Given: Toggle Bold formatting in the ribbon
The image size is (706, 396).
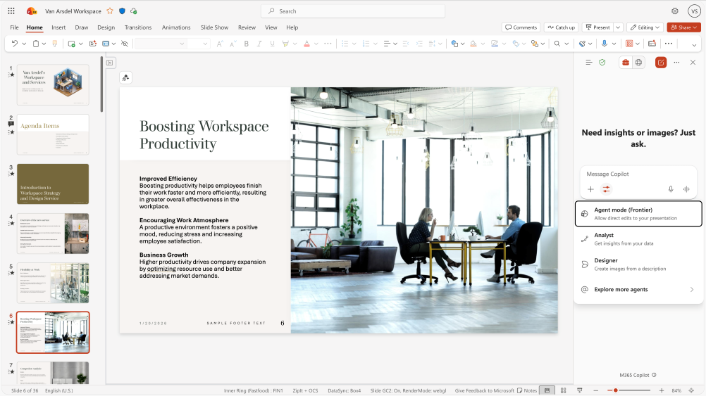Looking at the screenshot, I should [247, 44].
